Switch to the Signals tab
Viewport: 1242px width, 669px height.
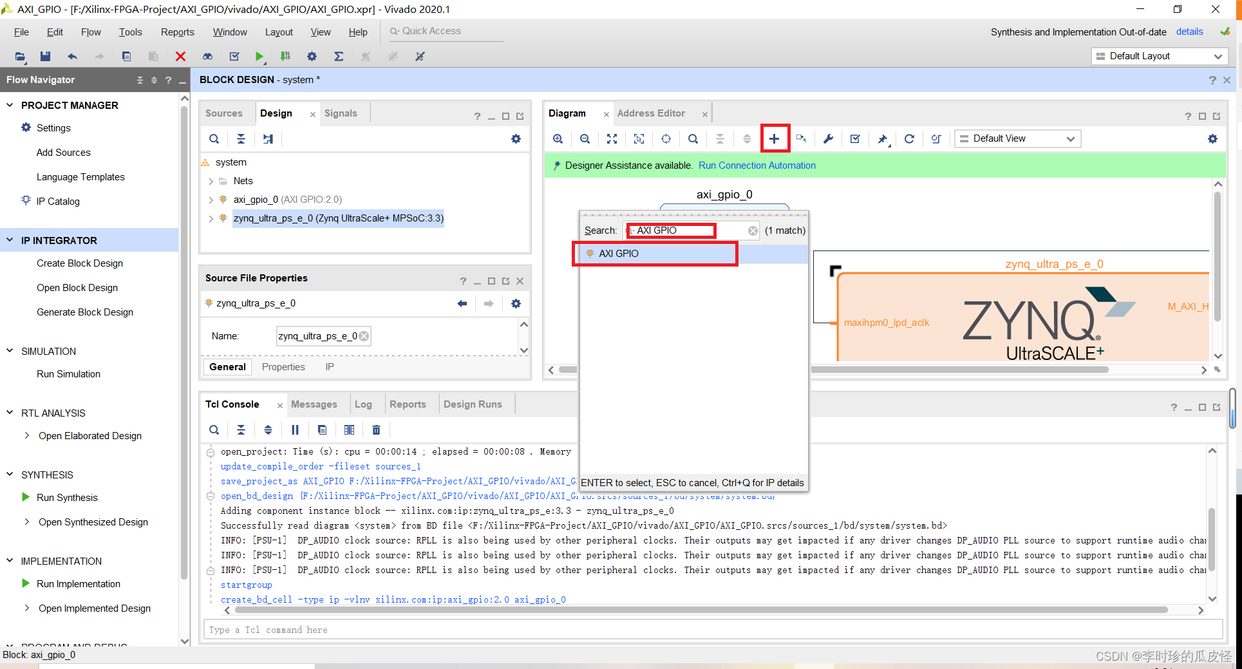tap(341, 113)
